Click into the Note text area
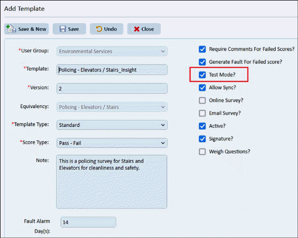This screenshot has width=298, height=238. [112, 182]
